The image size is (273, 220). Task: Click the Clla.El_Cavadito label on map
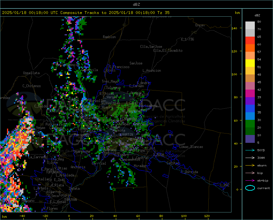click(x=168, y=51)
